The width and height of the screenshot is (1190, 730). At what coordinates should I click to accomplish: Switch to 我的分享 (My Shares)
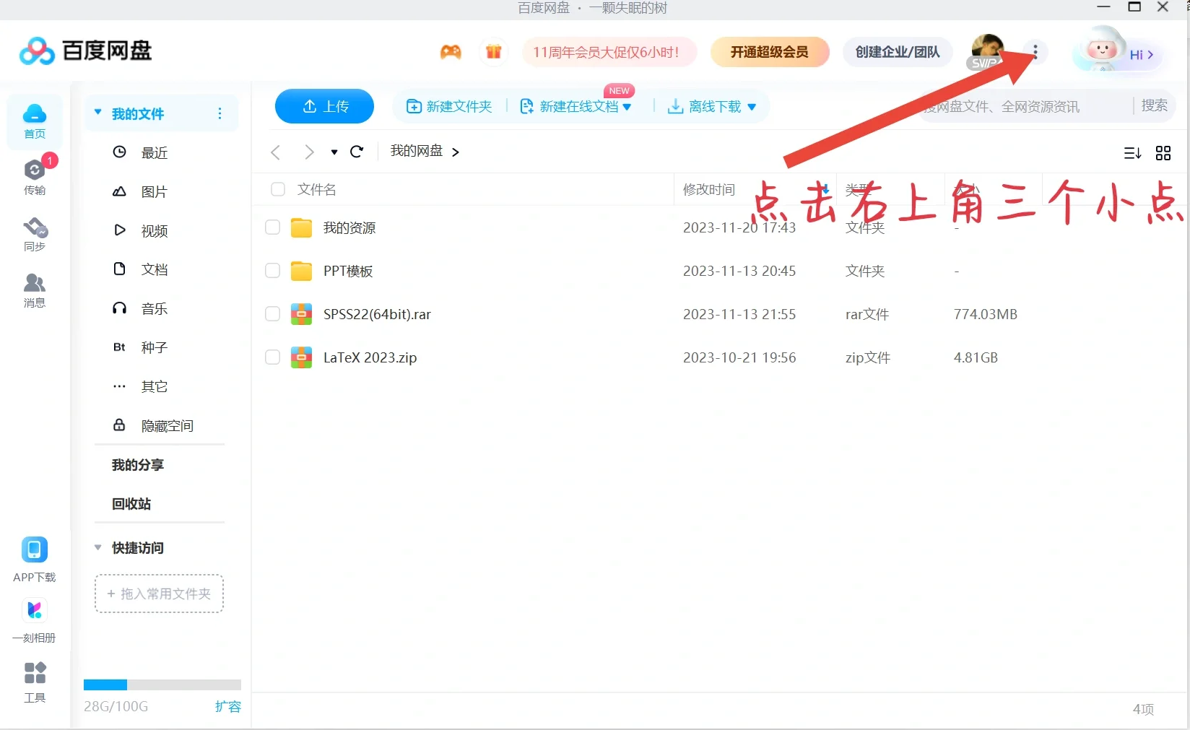137,465
